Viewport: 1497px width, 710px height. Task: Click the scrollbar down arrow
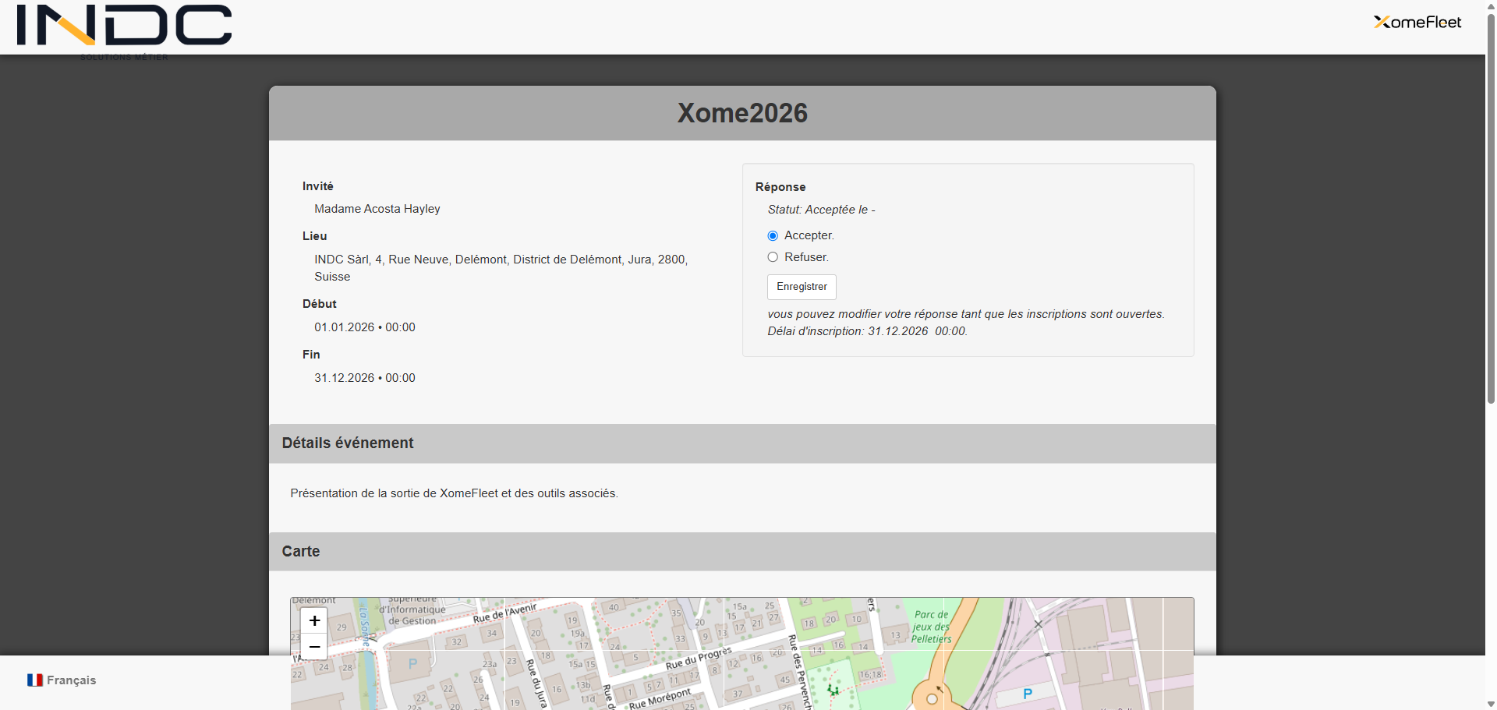tap(1491, 704)
